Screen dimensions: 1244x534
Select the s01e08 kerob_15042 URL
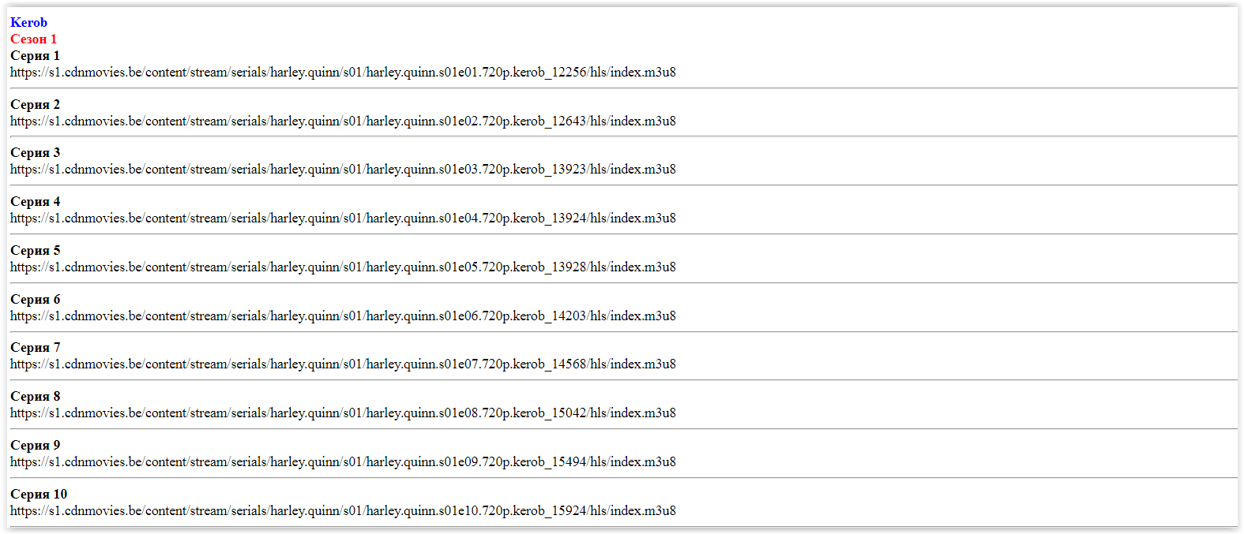pos(343,413)
